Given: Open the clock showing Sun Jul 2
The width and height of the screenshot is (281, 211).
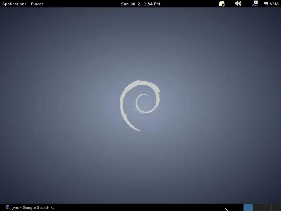Looking at the screenshot, I should click(x=140, y=4).
